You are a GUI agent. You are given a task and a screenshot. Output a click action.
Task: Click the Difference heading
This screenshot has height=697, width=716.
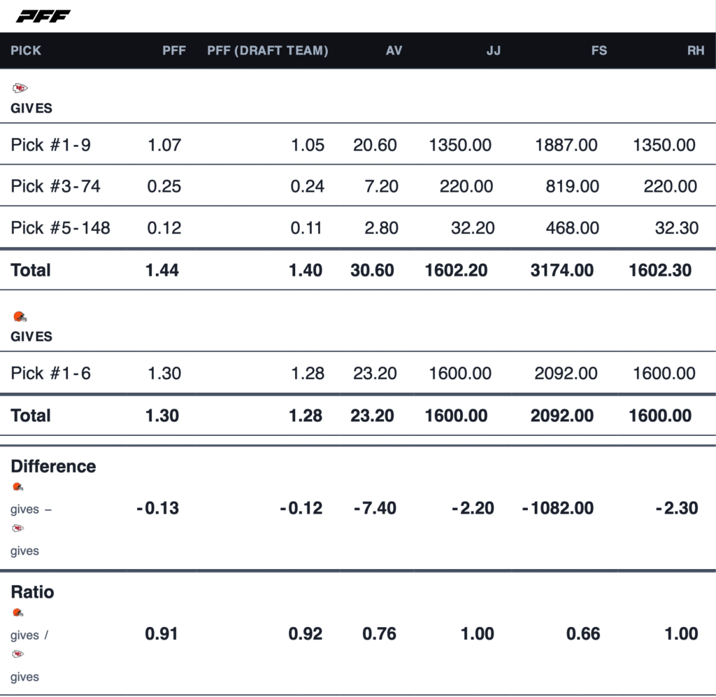[x=53, y=466]
